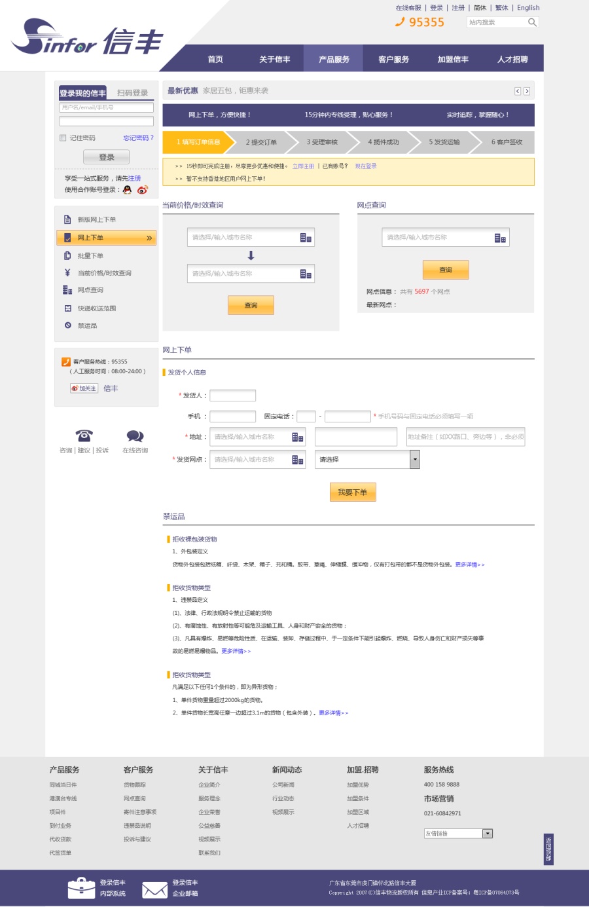Open 客户服务 in the navigation bar
Screen dimensions: 589x907
click(393, 59)
